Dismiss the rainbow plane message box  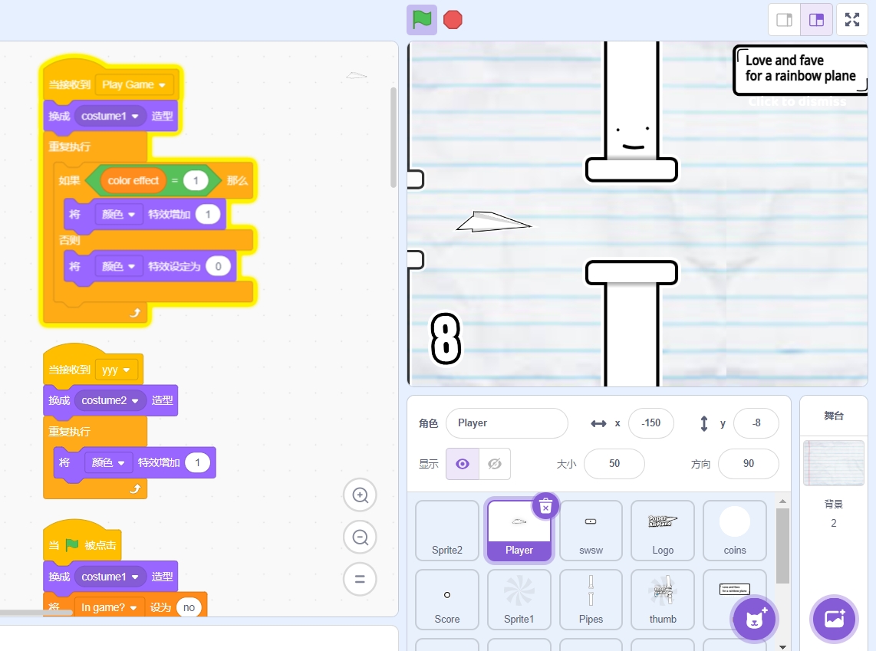(x=799, y=71)
